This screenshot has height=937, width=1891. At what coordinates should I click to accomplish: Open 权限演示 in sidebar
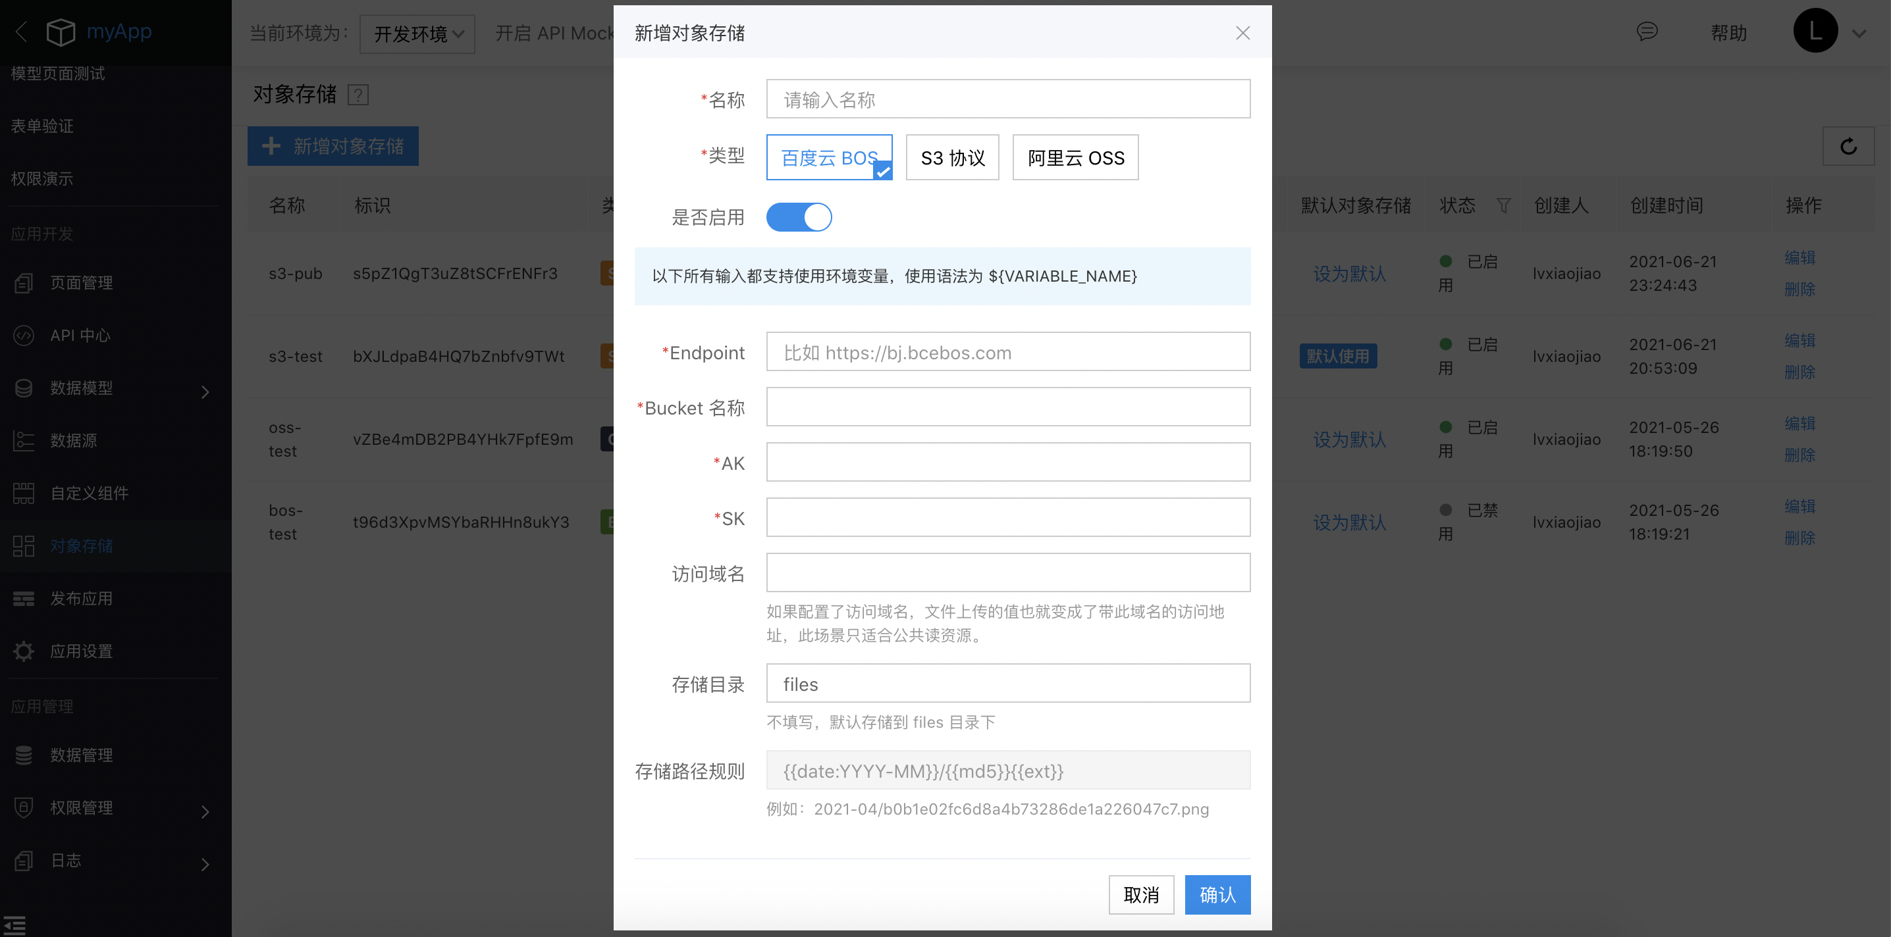(42, 179)
